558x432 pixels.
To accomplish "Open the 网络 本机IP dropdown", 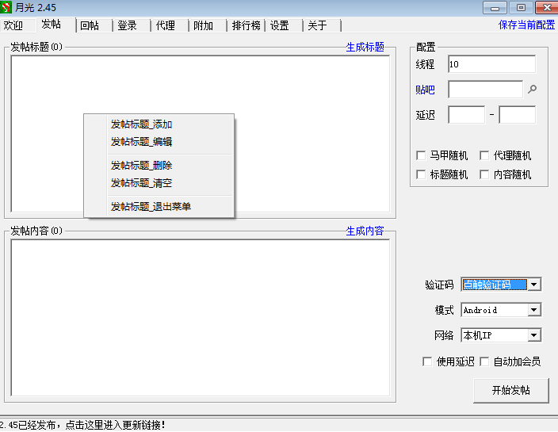I will click(x=534, y=335).
